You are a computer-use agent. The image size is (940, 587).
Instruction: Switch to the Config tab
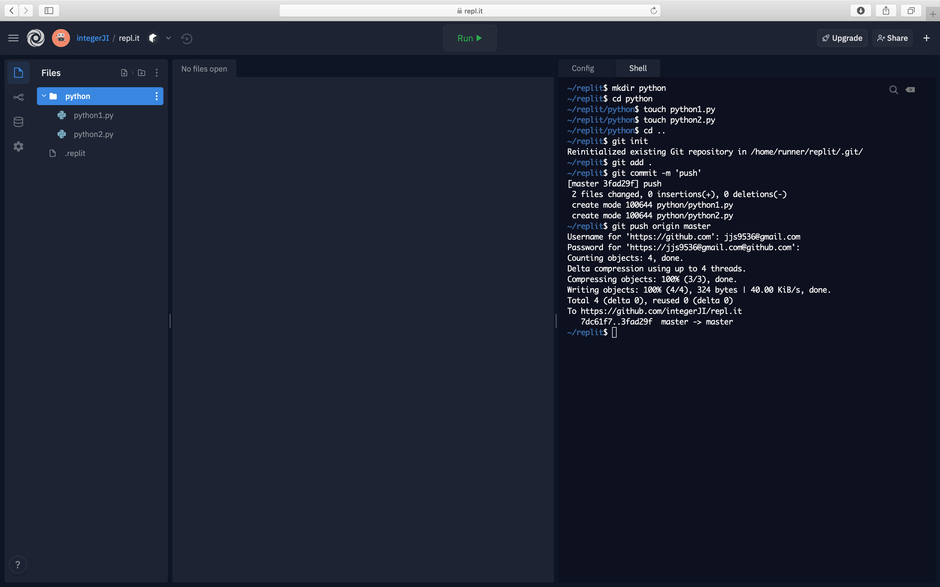pos(582,68)
